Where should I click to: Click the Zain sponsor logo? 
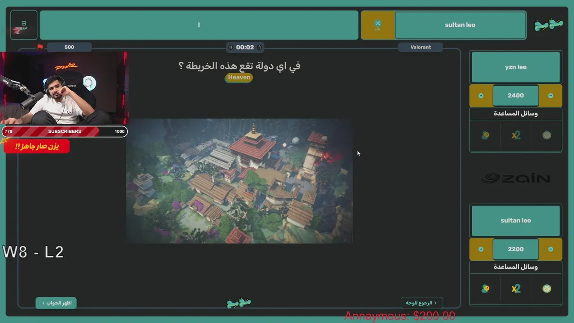(516, 178)
